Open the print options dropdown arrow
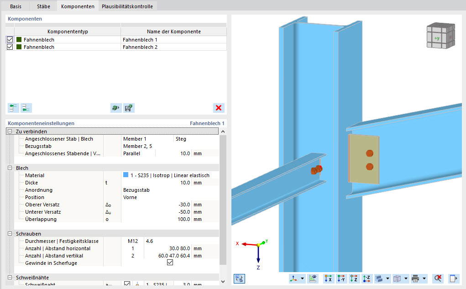The height and width of the screenshot is (289, 466). click(x=424, y=278)
